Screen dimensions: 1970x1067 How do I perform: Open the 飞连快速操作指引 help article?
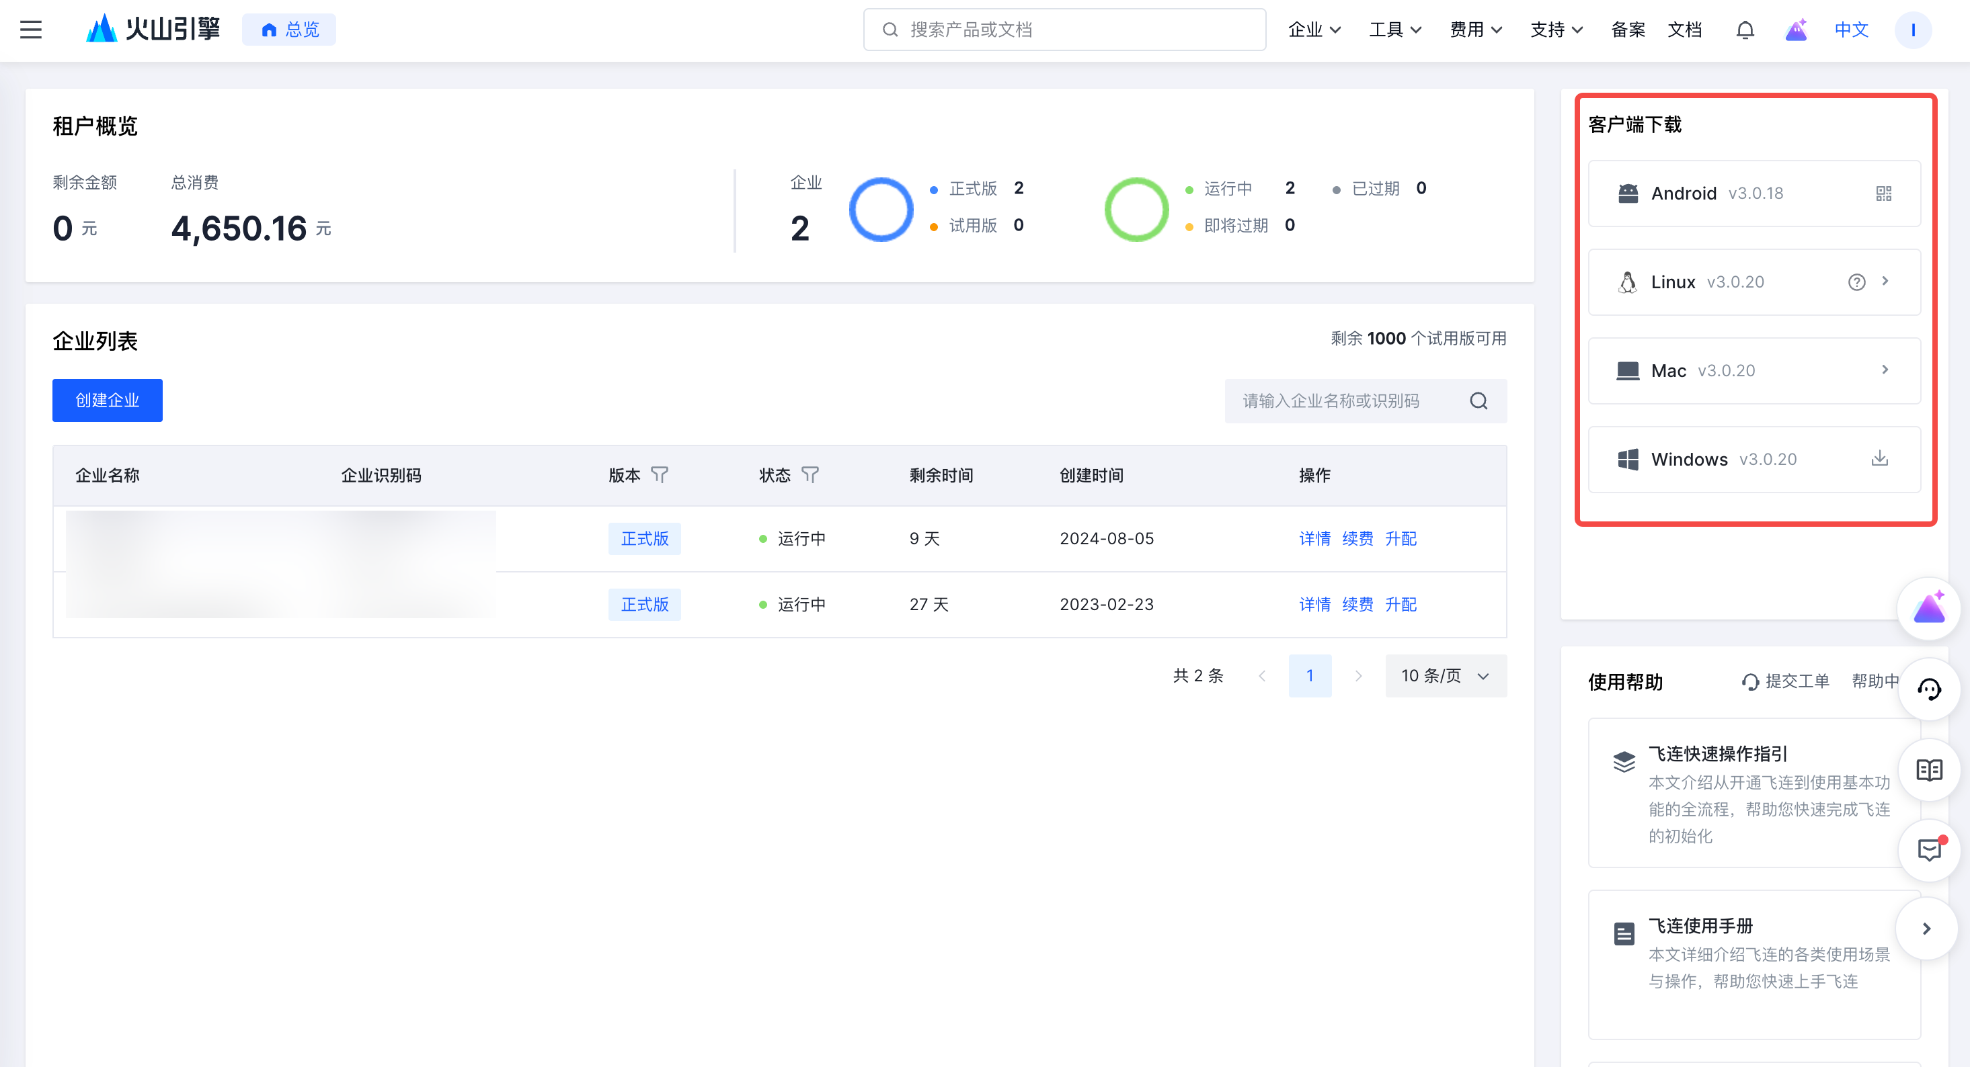coord(1717,754)
